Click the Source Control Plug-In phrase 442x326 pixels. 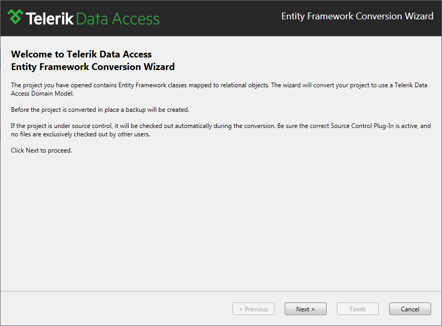pyautogui.click(x=362, y=126)
